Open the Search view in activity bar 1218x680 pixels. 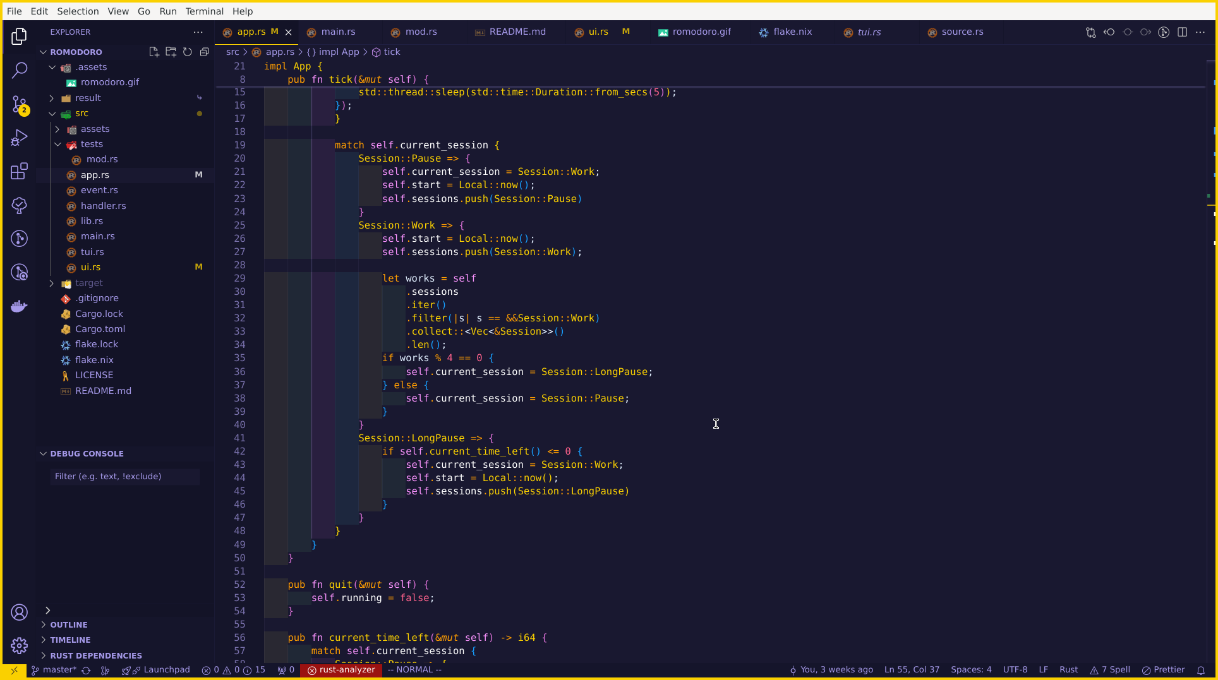click(20, 70)
